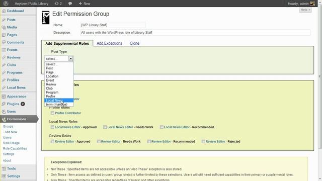Image resolution: width=322 pixels, height=181 pixels.
Task: Open Users under Permissions submenu
Action: pos(7,137)
